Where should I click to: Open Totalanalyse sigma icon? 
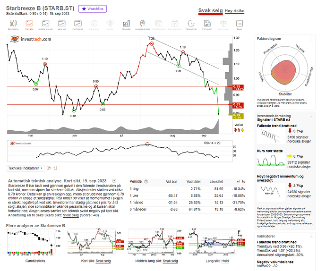pyautogui.click(x=94, y=25)
